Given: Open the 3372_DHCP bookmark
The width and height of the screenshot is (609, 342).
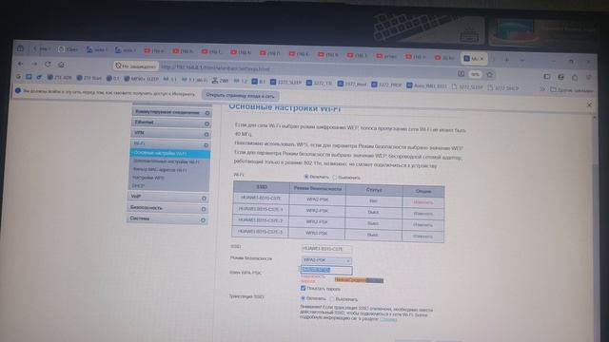Looking at the screenshot, I should 503,88.
